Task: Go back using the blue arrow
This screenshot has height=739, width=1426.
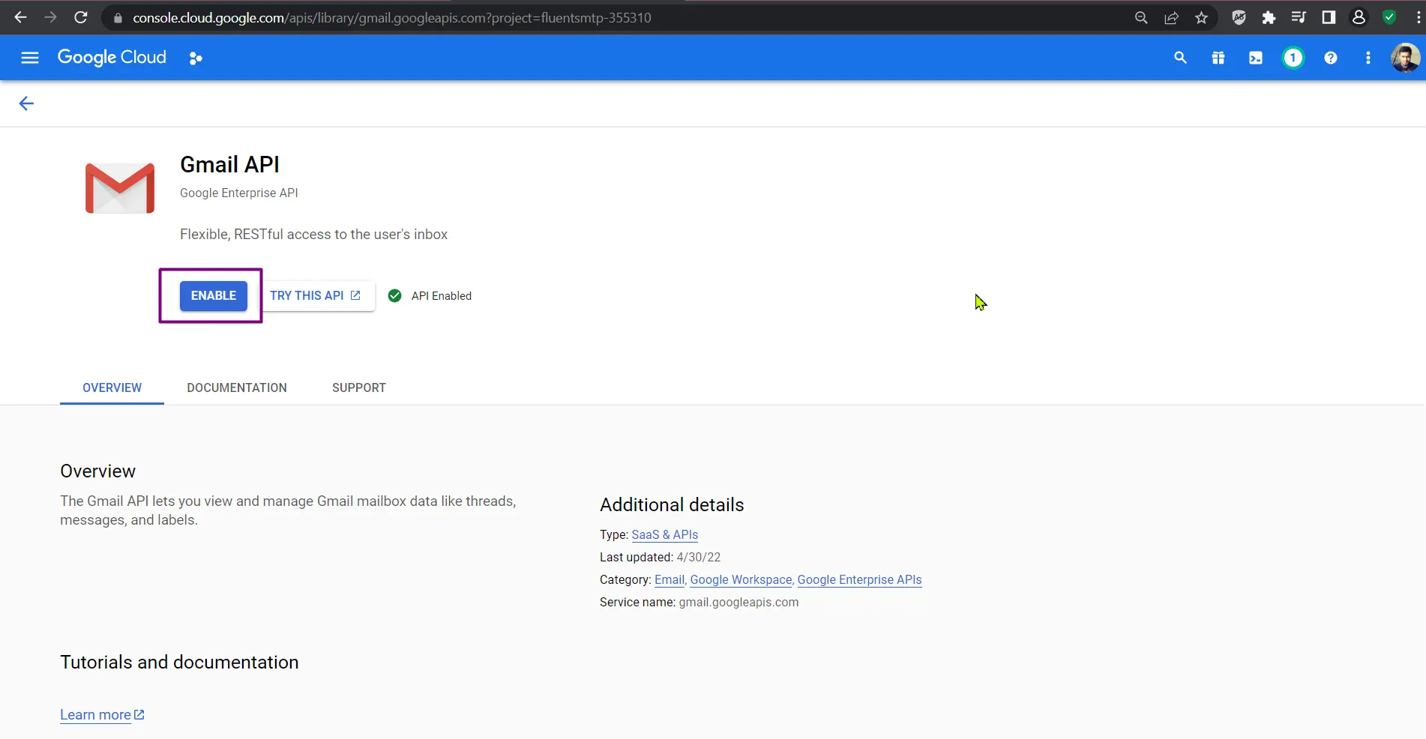Action: tap(26, 103)
